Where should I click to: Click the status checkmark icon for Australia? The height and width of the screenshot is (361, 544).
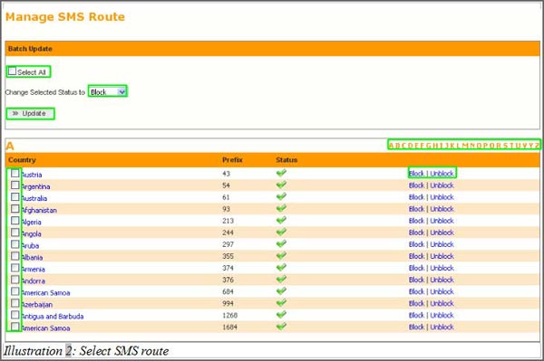[x=281, y=196]
